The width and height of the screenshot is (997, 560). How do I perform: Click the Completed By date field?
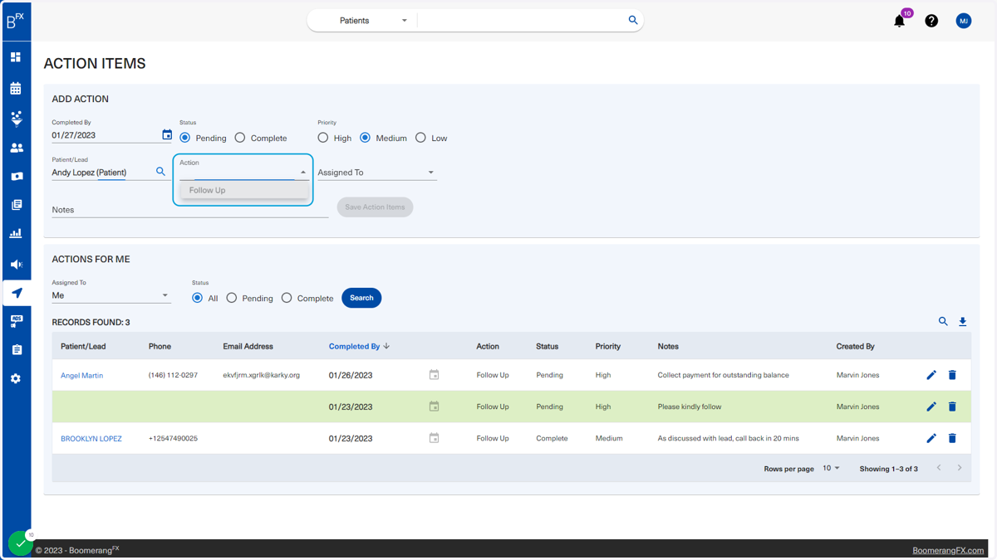(x=106, y=135)
